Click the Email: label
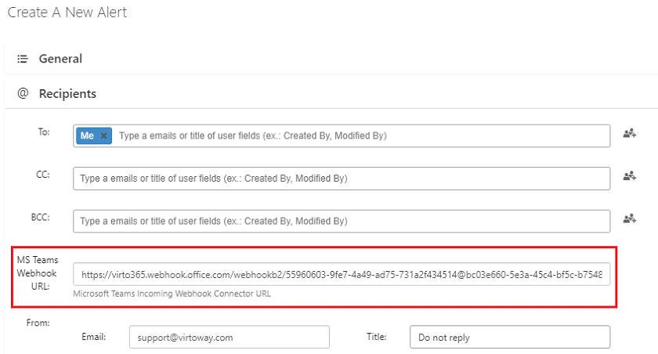The width and height of the screenshot is (658, 354). [93, 337]
